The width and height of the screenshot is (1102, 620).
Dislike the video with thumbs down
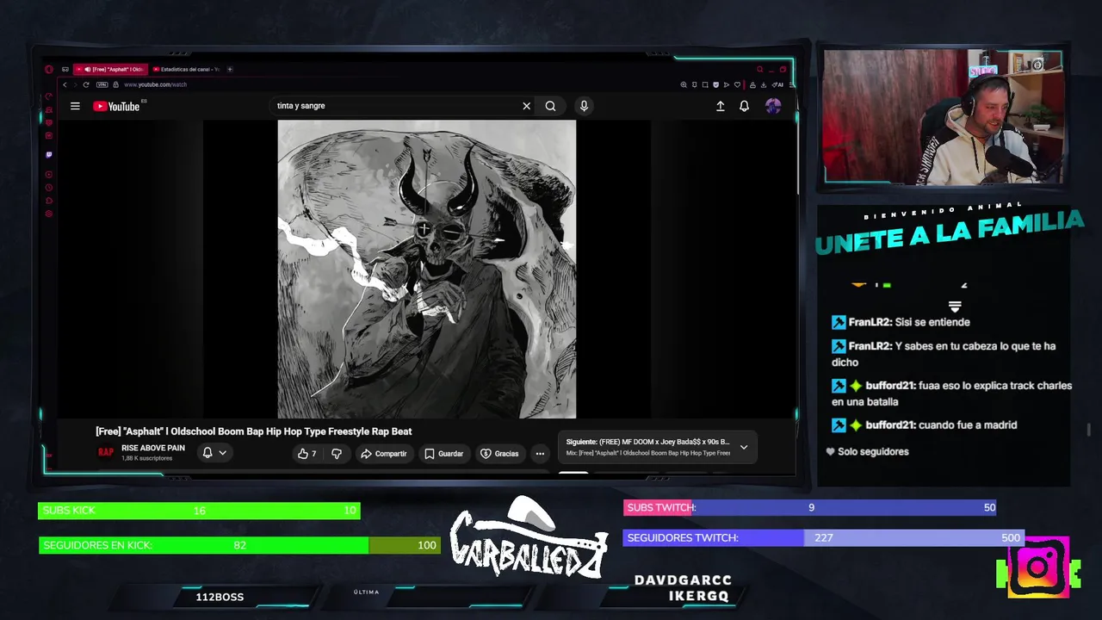(337, 454)
